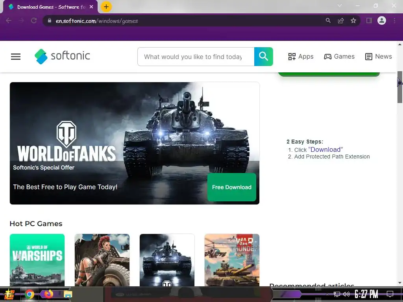This screenshot has height=302, width=403.
Task: Select the Download Games - Softonic tab
Action: [x=50, y=7]
